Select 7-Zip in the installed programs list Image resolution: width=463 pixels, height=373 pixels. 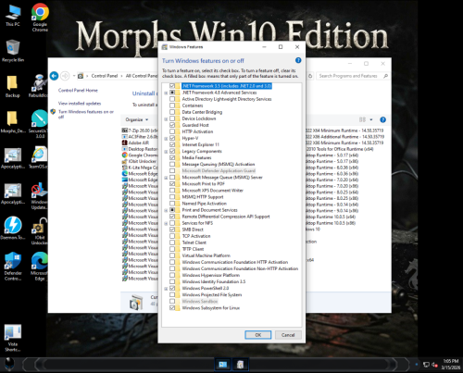140,131
